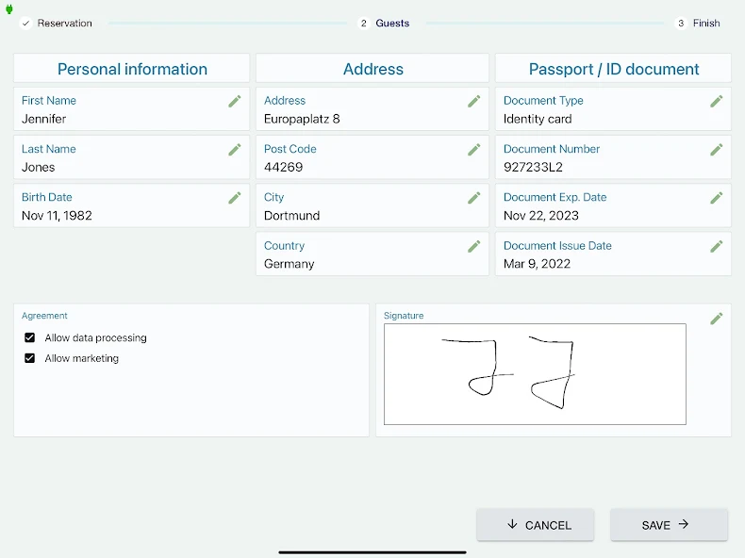Click the Signature edit pencil icon
This screenshot has height=558, width=745.
717,319
